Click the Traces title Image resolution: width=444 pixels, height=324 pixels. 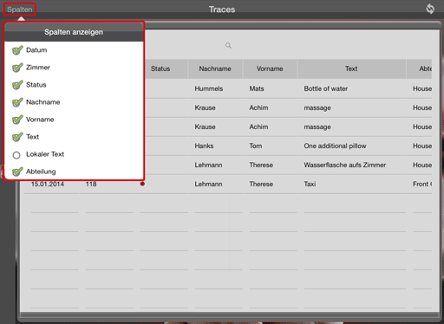[x=222, y=10]
